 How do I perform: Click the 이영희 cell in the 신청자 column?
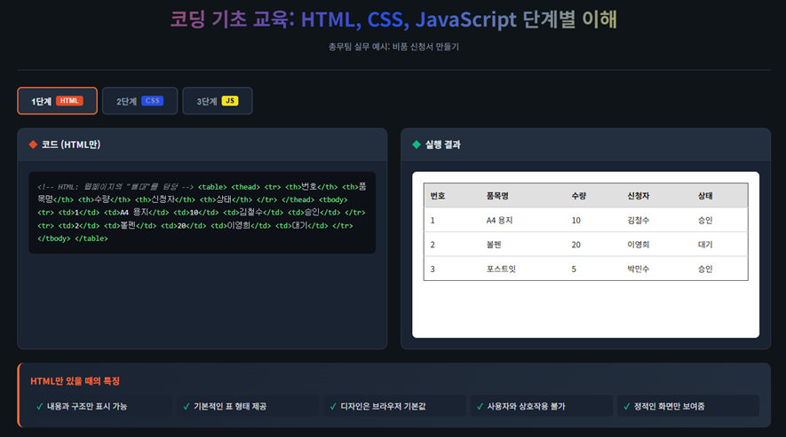tap(639, 245)
